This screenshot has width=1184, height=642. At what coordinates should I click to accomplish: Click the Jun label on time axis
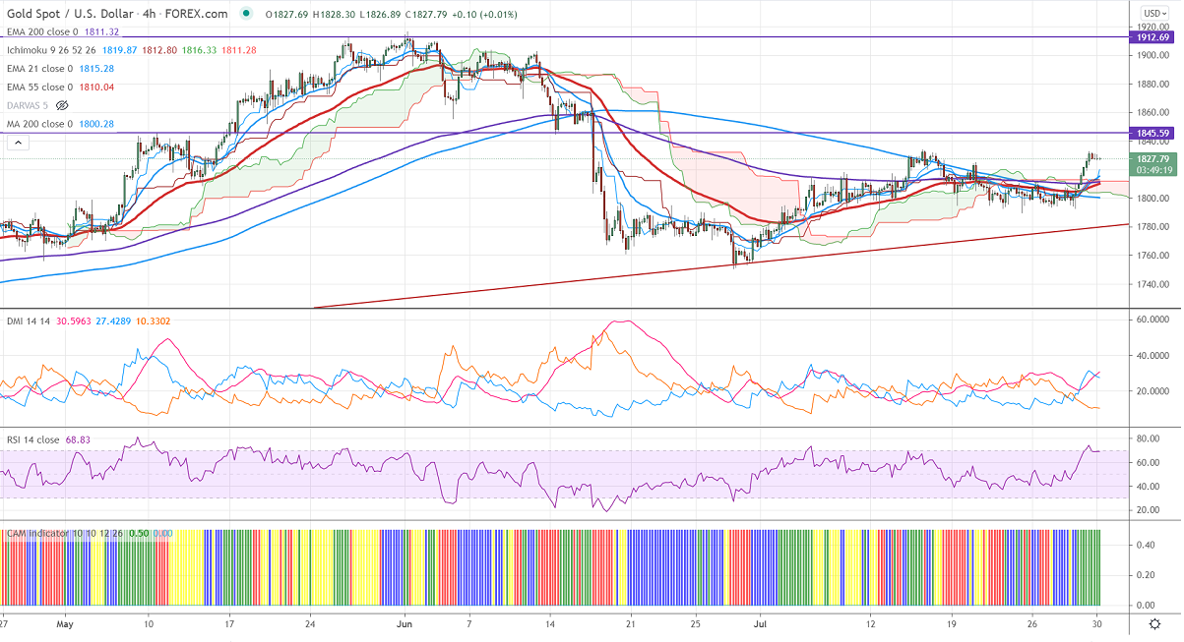(404, 623)
